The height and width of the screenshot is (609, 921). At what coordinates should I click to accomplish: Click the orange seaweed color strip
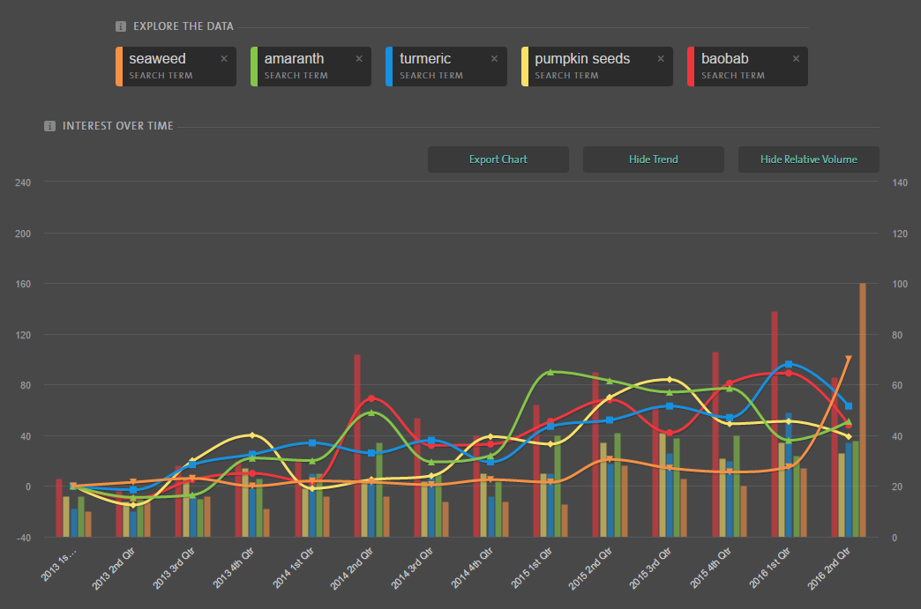(x=118, y=66)
